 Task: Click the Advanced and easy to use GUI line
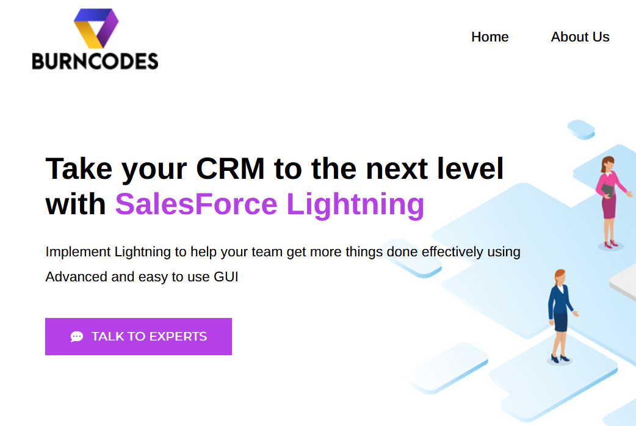coord(142,276)
